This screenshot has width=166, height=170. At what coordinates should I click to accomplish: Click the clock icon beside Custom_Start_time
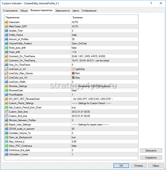tap(7, 112)
